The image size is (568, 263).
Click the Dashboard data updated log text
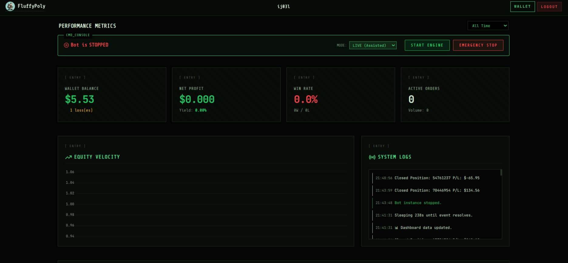426,228
